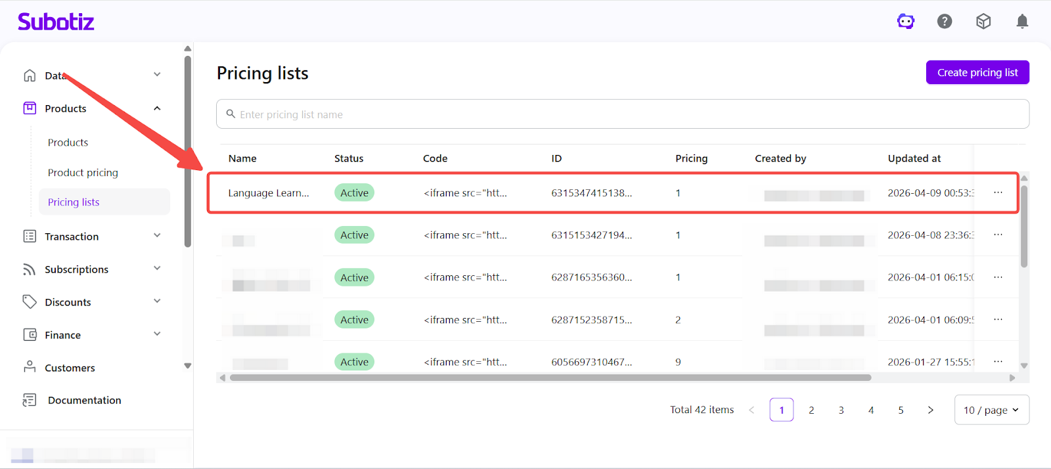Open the cube package icon in header

coord(983,22)
